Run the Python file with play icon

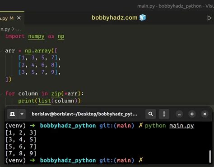209,18
